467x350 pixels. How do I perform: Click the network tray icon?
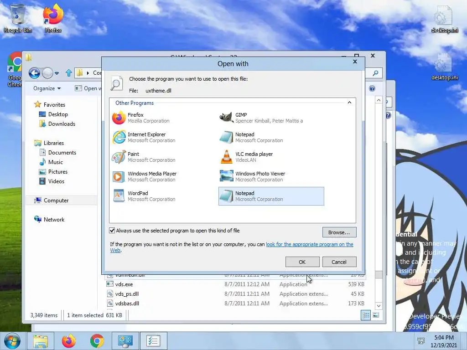pos(421,341)
